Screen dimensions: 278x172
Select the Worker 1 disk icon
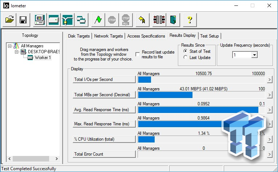pos(30,58)
